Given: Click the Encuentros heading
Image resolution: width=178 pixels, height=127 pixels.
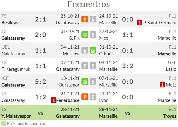Looking at the screenshot, I should pos(89,4).
